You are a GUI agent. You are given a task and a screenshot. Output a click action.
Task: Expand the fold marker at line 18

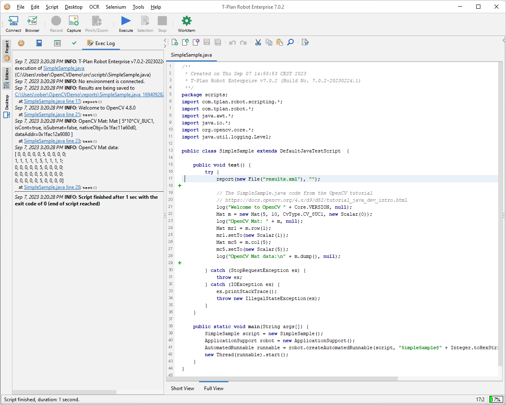[x=180, y=186]
